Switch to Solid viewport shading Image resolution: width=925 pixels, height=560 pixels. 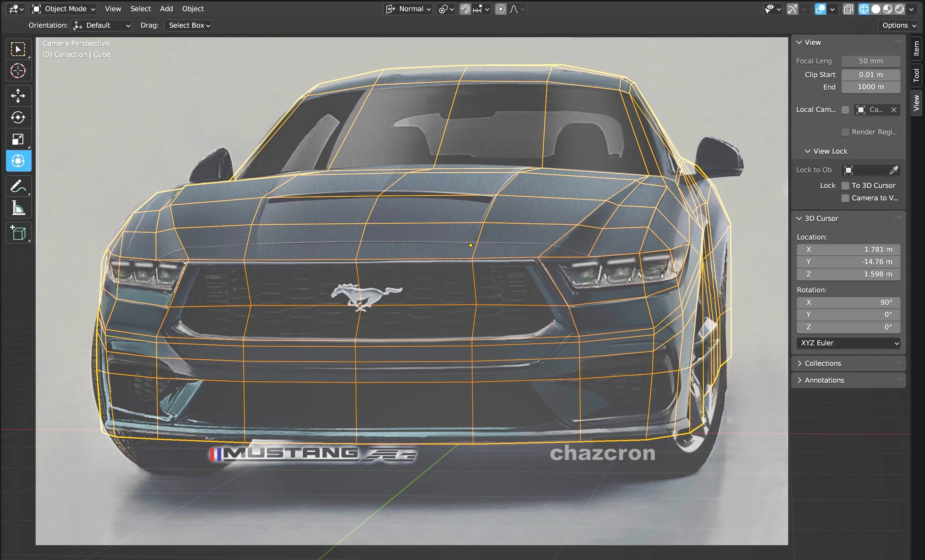[x=876, y=9]
